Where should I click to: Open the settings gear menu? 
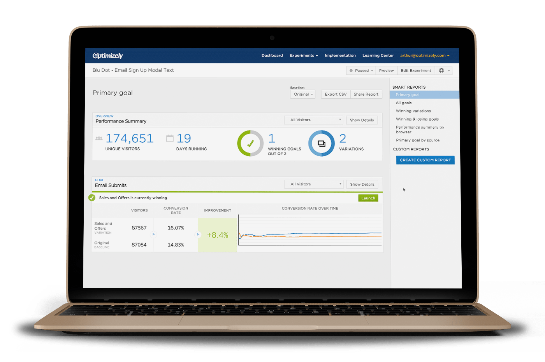[x=443, y=70]
